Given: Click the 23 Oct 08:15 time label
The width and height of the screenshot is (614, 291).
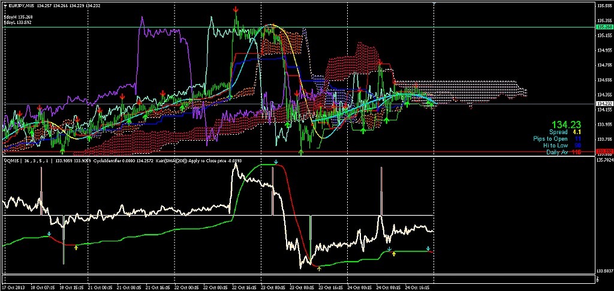Looking at the screenshot, I should click(x=302, y=287).
